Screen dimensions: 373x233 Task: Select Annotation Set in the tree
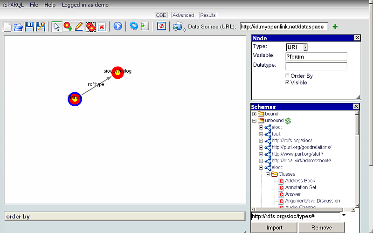coord(301,188)
